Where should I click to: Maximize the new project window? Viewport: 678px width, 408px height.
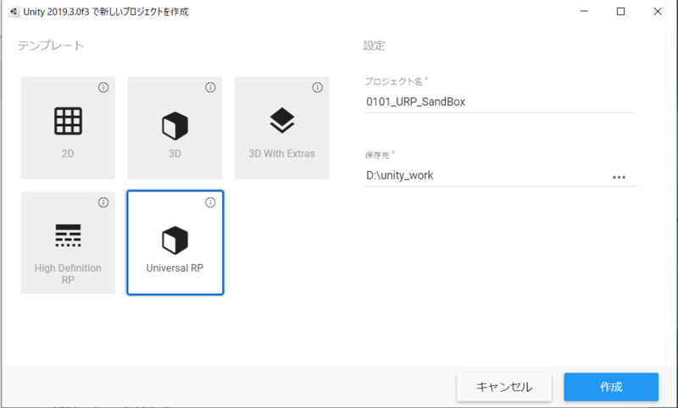620,12
